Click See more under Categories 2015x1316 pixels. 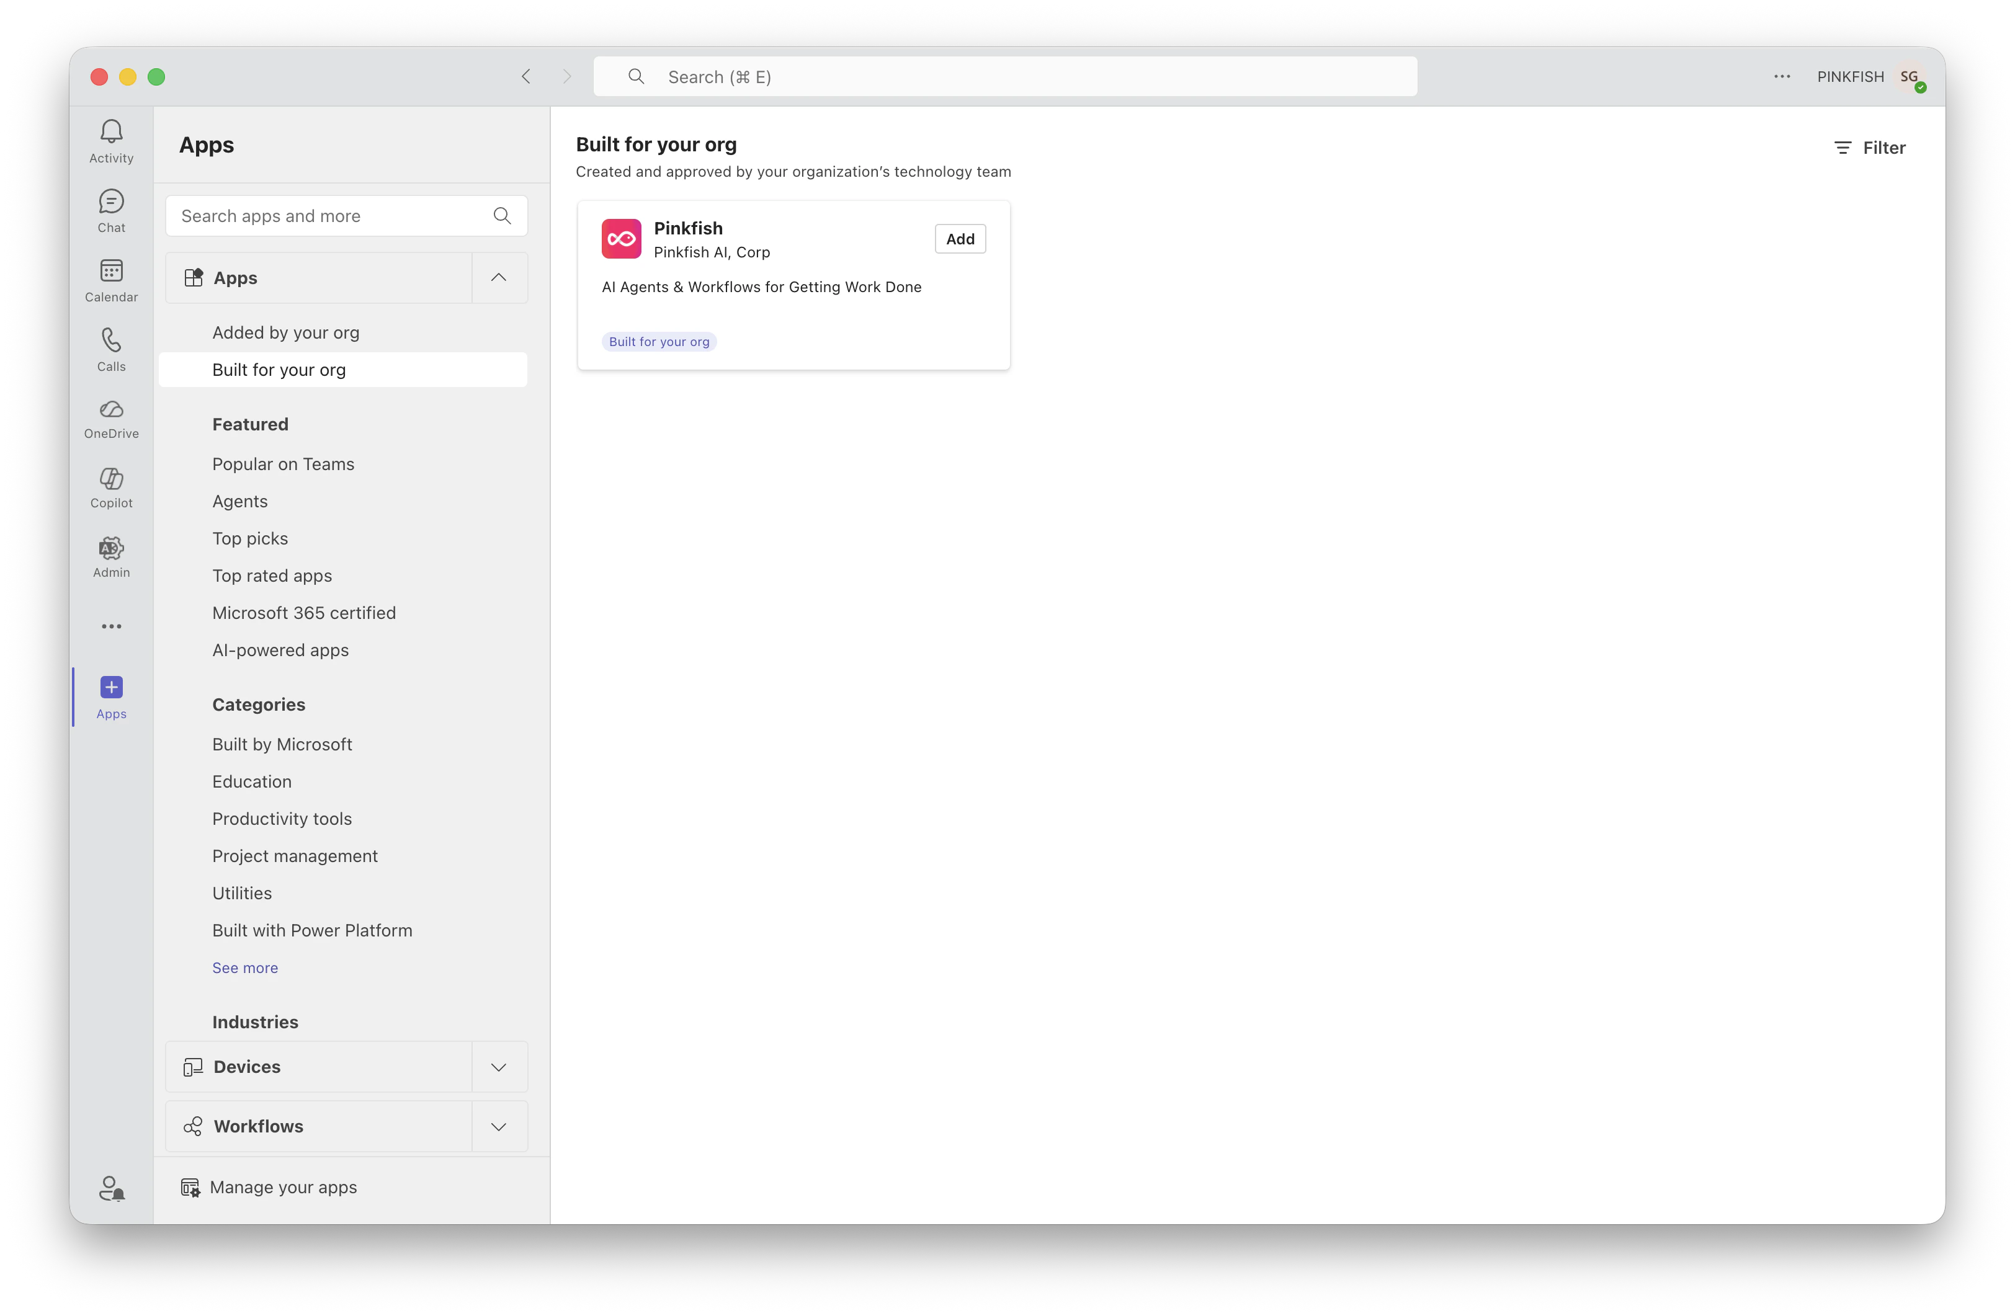point(244,967)
